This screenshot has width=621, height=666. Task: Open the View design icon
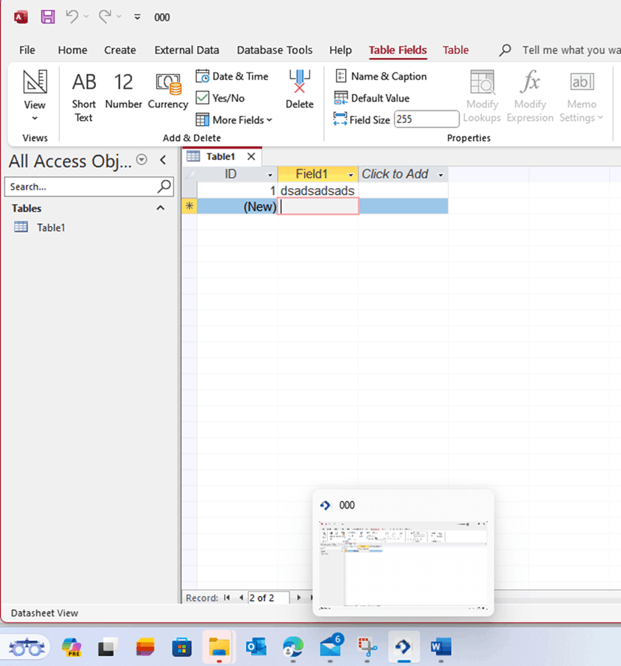pyautogui.click(x=35, y=82)
